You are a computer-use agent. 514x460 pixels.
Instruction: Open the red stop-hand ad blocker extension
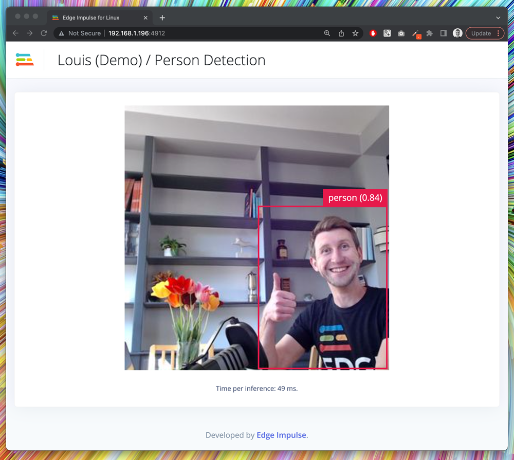(373, 33)
